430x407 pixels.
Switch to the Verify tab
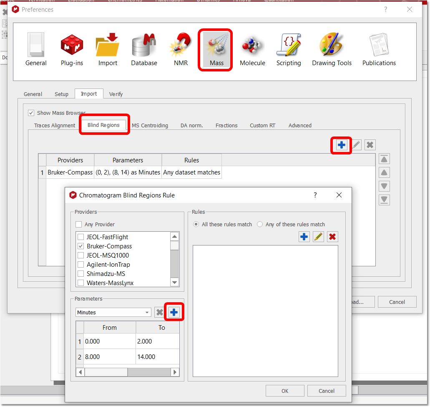pyautogui.click(x=116, y=94)
